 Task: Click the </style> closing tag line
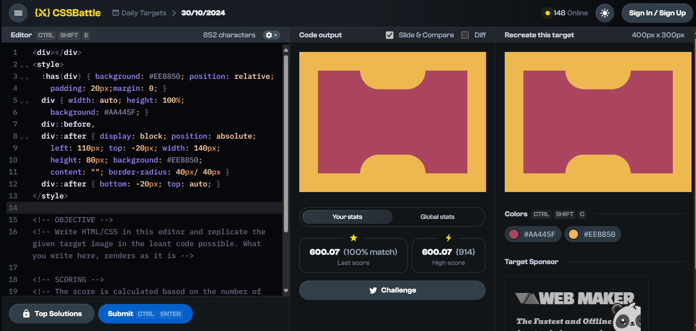[x=50, y=196]
